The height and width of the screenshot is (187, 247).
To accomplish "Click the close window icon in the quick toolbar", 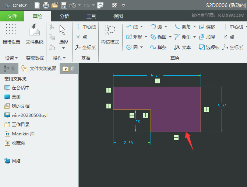I will pyautogui.click(x=114, y=6).
